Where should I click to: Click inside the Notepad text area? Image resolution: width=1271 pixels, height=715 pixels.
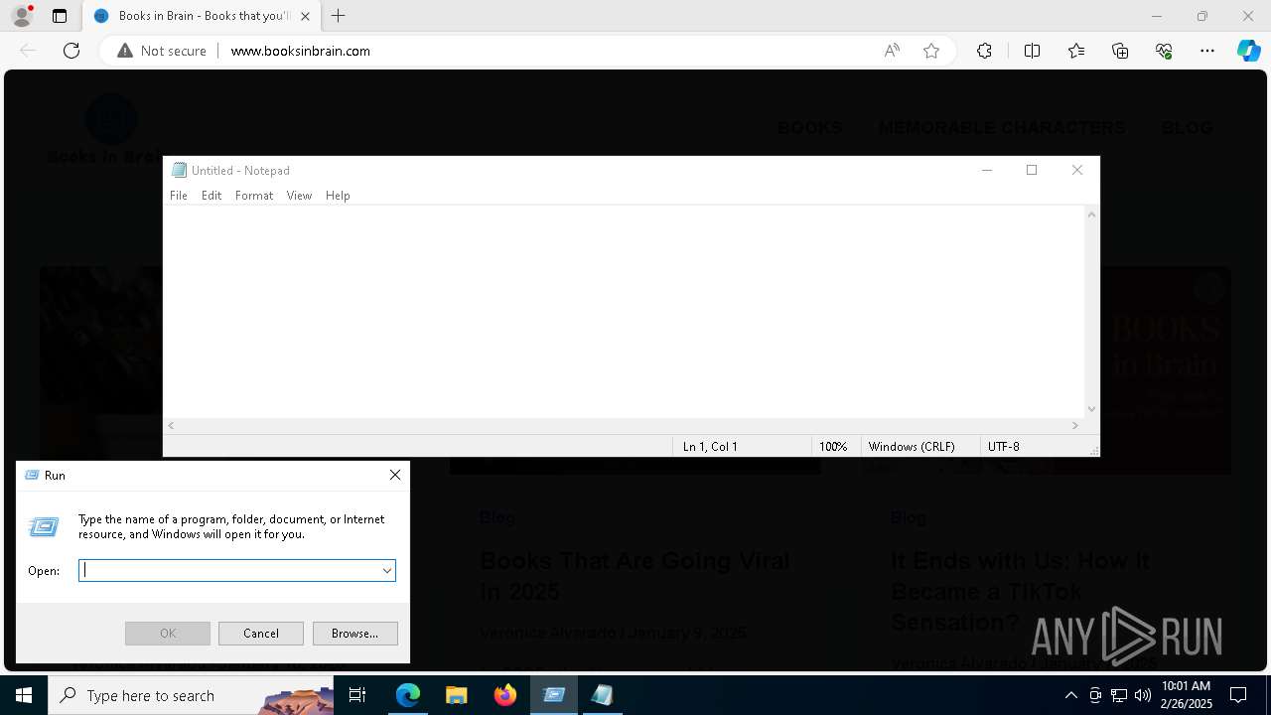(x=624, y=311)
